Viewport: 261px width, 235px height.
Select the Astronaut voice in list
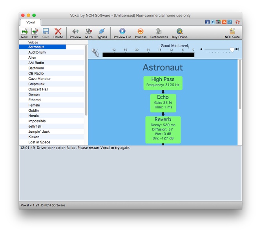coord(42,47)
